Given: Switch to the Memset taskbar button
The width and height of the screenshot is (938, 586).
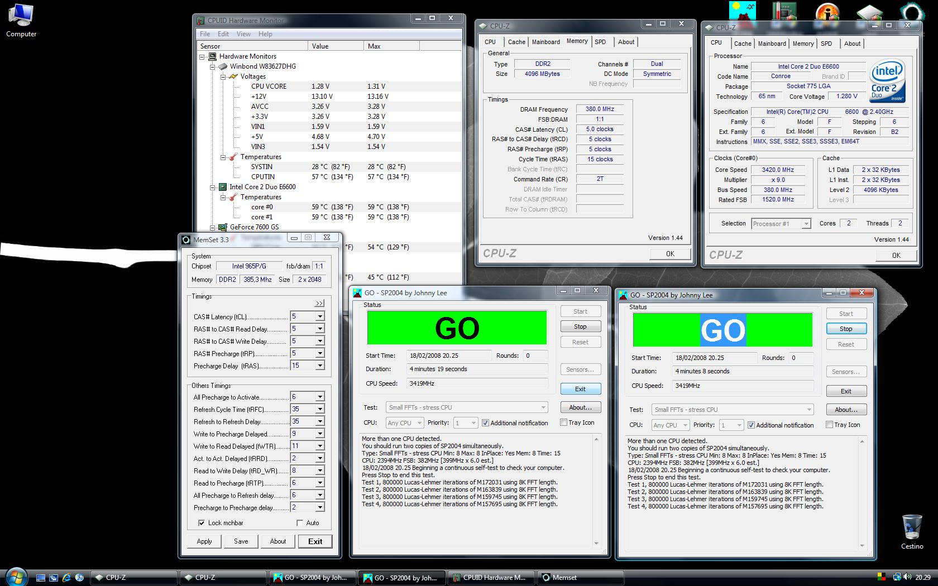Looking at the screenshot, I should tap(579, 578).
